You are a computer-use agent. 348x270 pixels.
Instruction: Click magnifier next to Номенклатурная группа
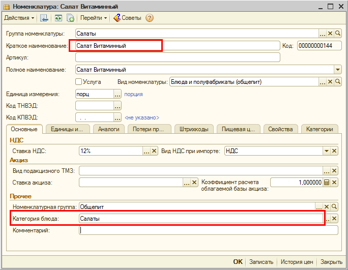334,206
